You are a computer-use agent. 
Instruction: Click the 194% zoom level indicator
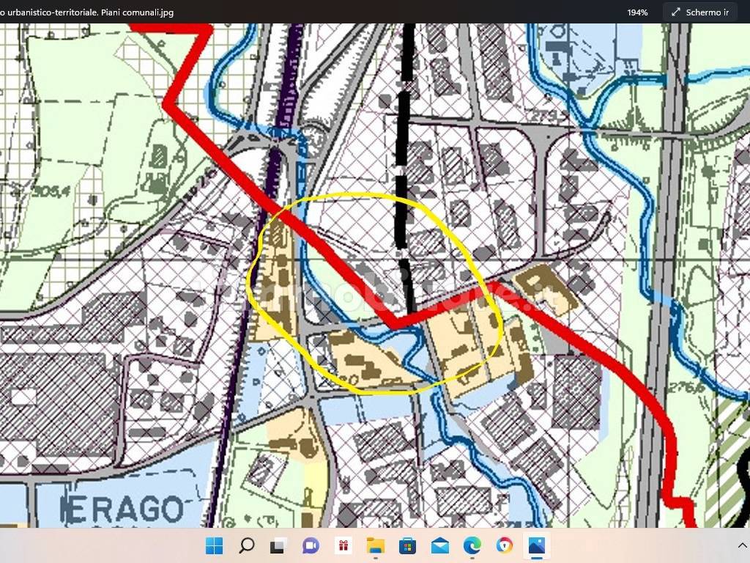click(636, 12)
